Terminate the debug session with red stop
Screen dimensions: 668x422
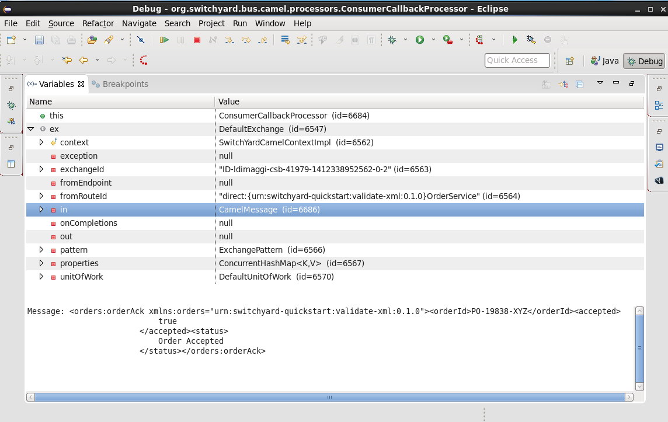point(197,40)
